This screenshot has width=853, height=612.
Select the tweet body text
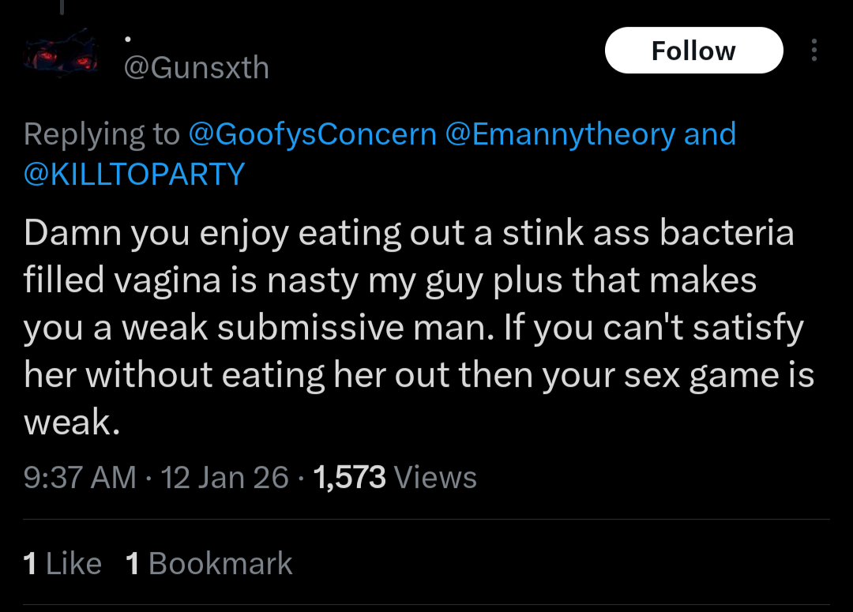pos(411,328)
